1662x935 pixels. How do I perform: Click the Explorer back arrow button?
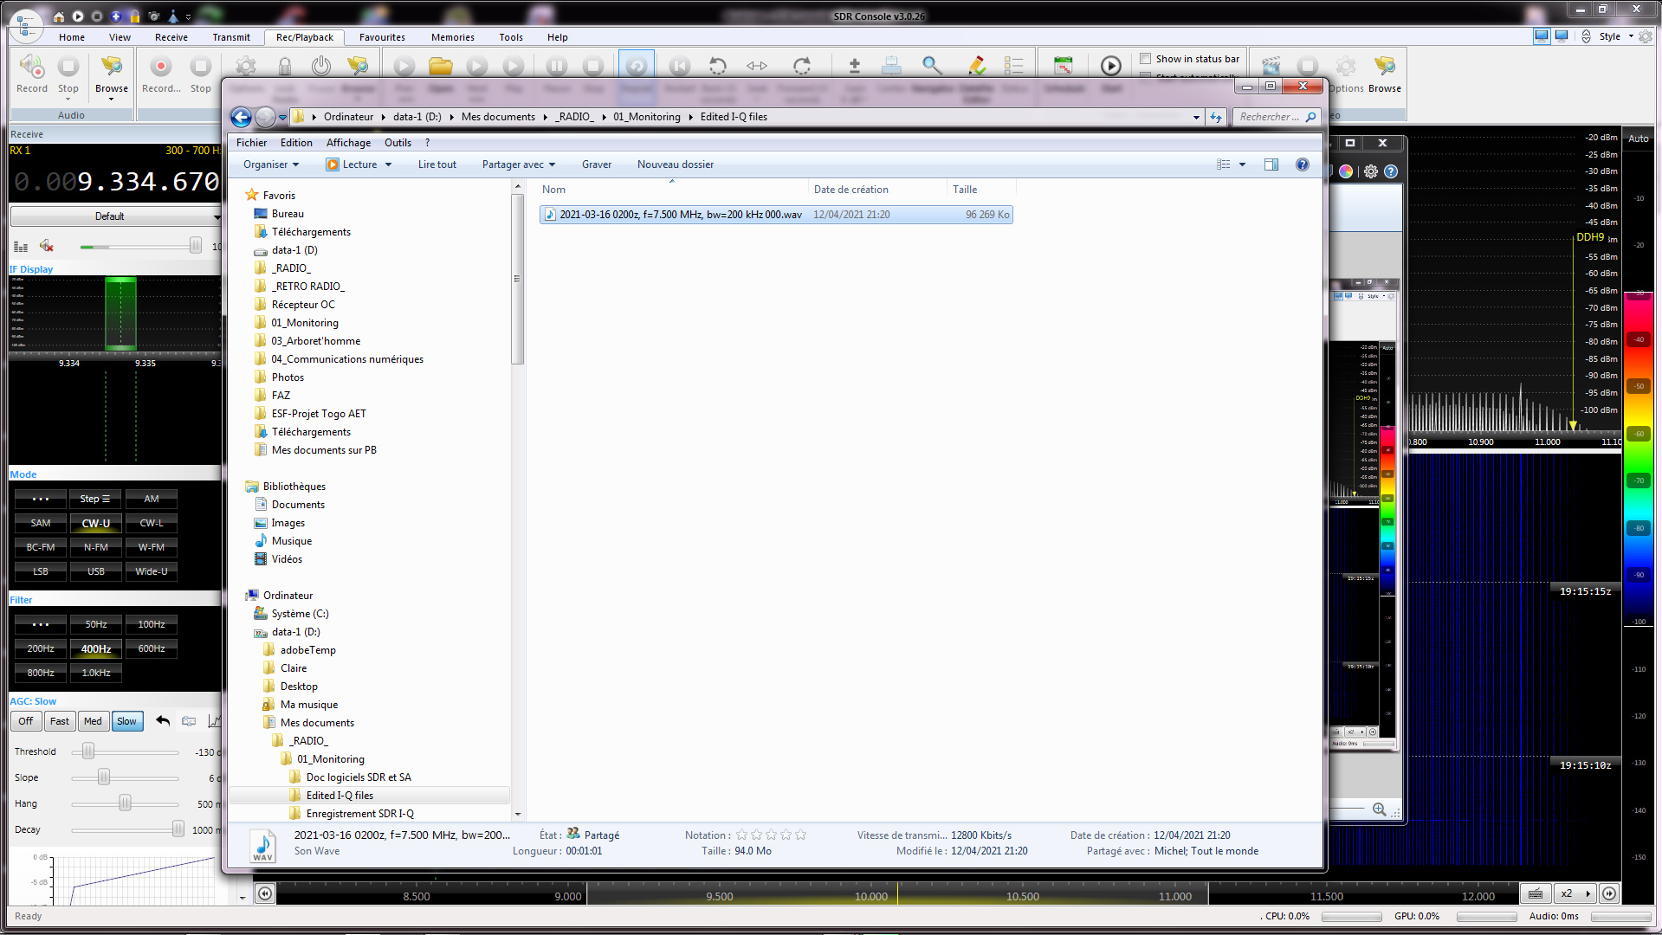tap(242, 117)
